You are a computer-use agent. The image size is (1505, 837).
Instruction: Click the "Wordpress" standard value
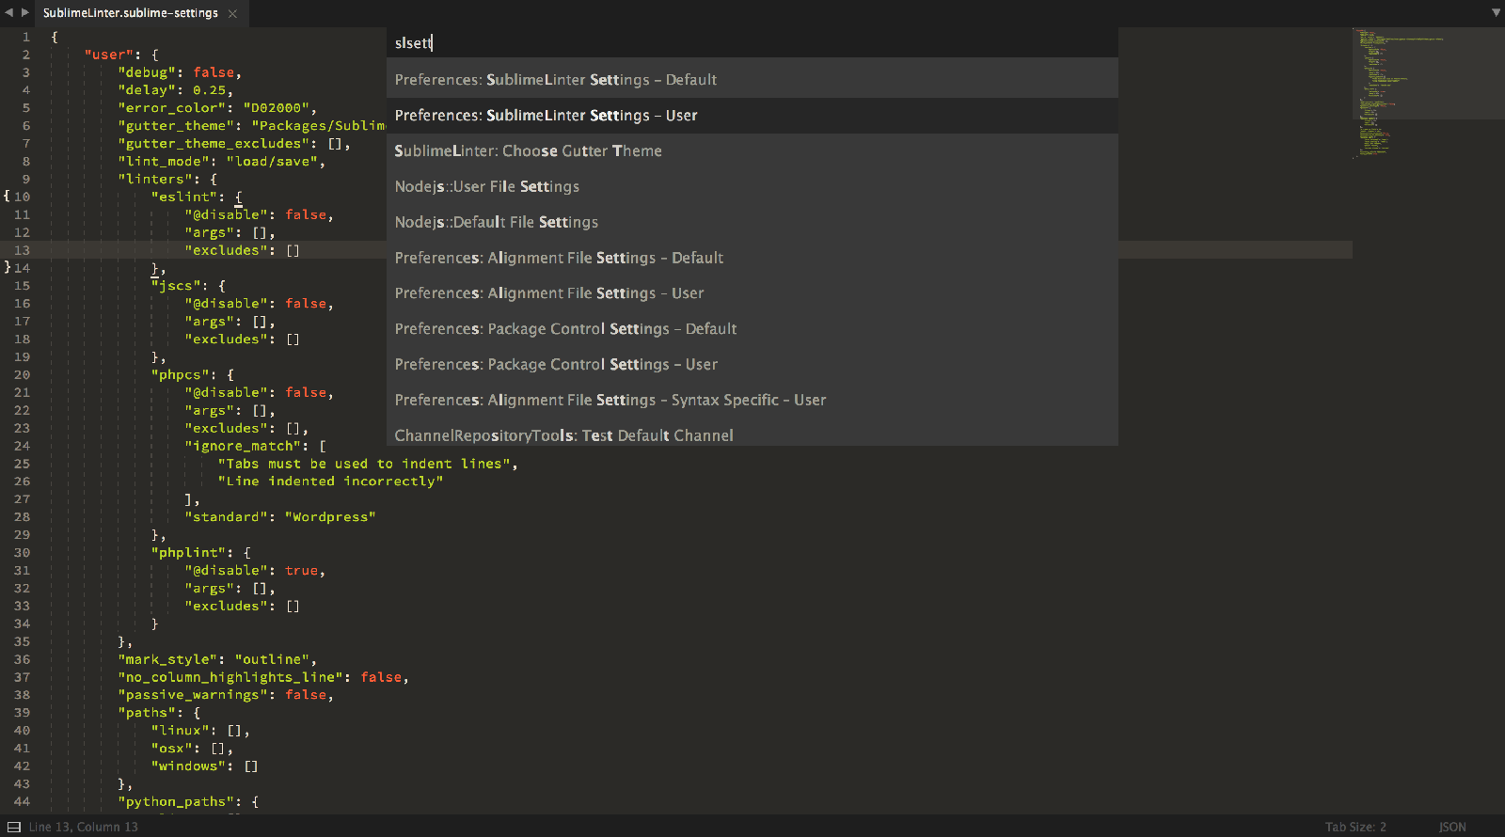pos(330,517)
